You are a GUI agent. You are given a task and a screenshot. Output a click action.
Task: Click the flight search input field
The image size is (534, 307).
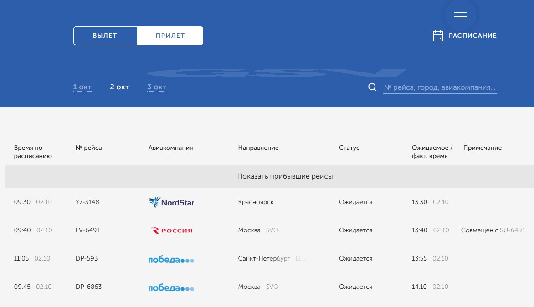tap(440, 87)
